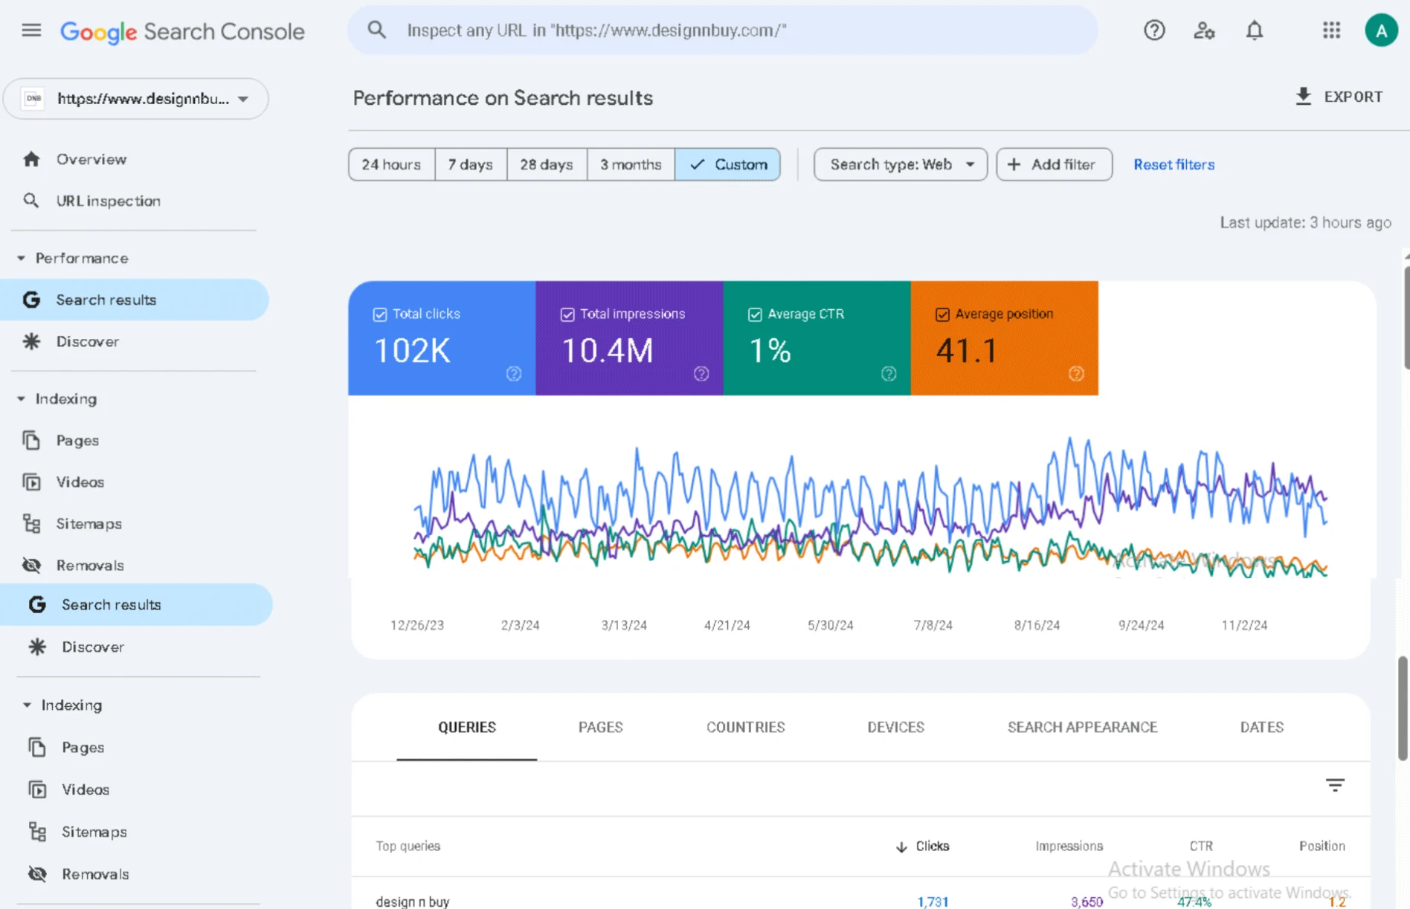Collapse the Performance section

(x=22, y=258)
